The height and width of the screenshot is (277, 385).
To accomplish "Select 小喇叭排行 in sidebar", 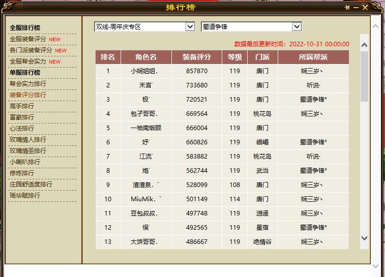I will tap(24, 162).
